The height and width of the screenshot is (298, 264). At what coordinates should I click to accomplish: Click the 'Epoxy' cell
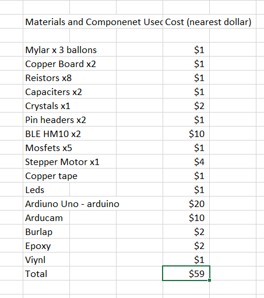pos(46,246)
